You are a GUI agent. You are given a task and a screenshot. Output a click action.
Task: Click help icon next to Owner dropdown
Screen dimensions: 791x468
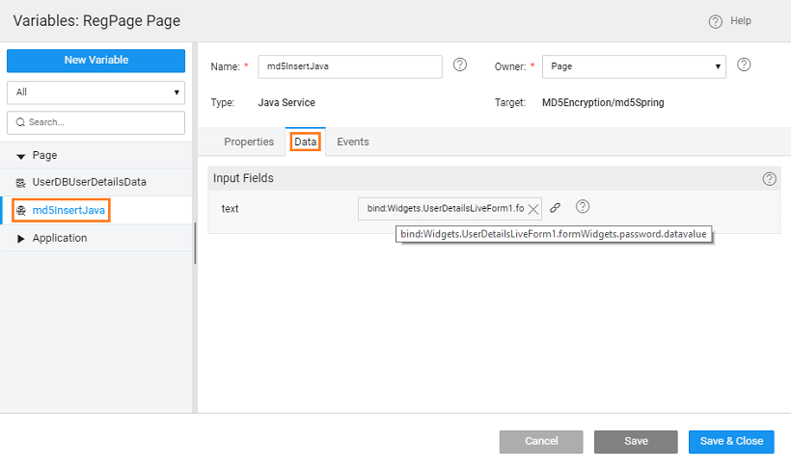coord(744,65)
